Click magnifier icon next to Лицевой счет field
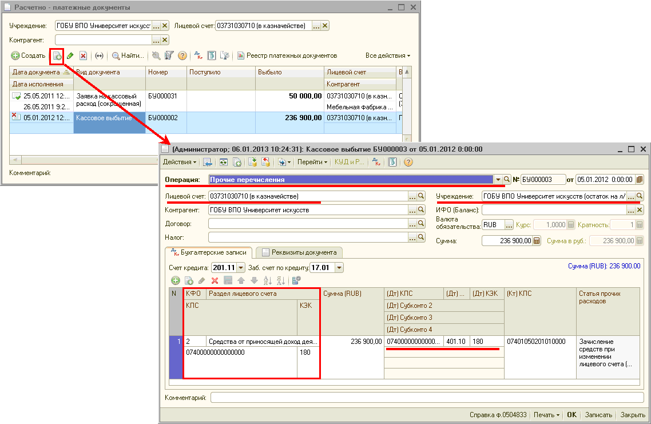 [x=421, y=196]
